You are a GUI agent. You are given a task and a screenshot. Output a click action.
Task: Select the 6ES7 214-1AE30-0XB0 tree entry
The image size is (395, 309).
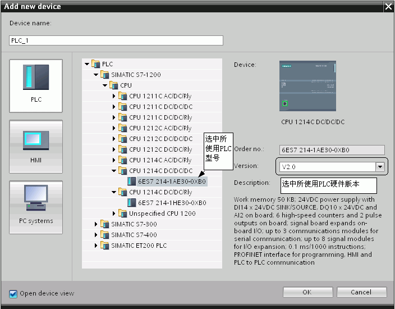point(172,181)
